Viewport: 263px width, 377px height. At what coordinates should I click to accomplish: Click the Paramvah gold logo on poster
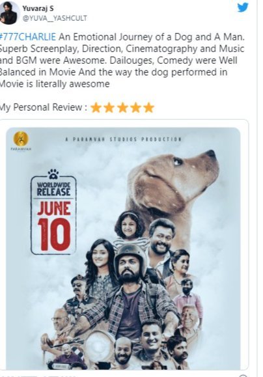click(x=21, y=139)
